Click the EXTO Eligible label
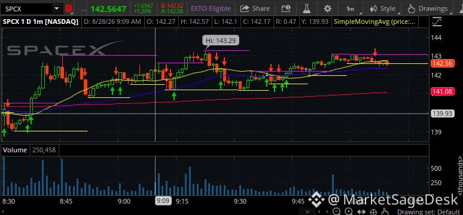The image size is (463, 215). [211, 8]
